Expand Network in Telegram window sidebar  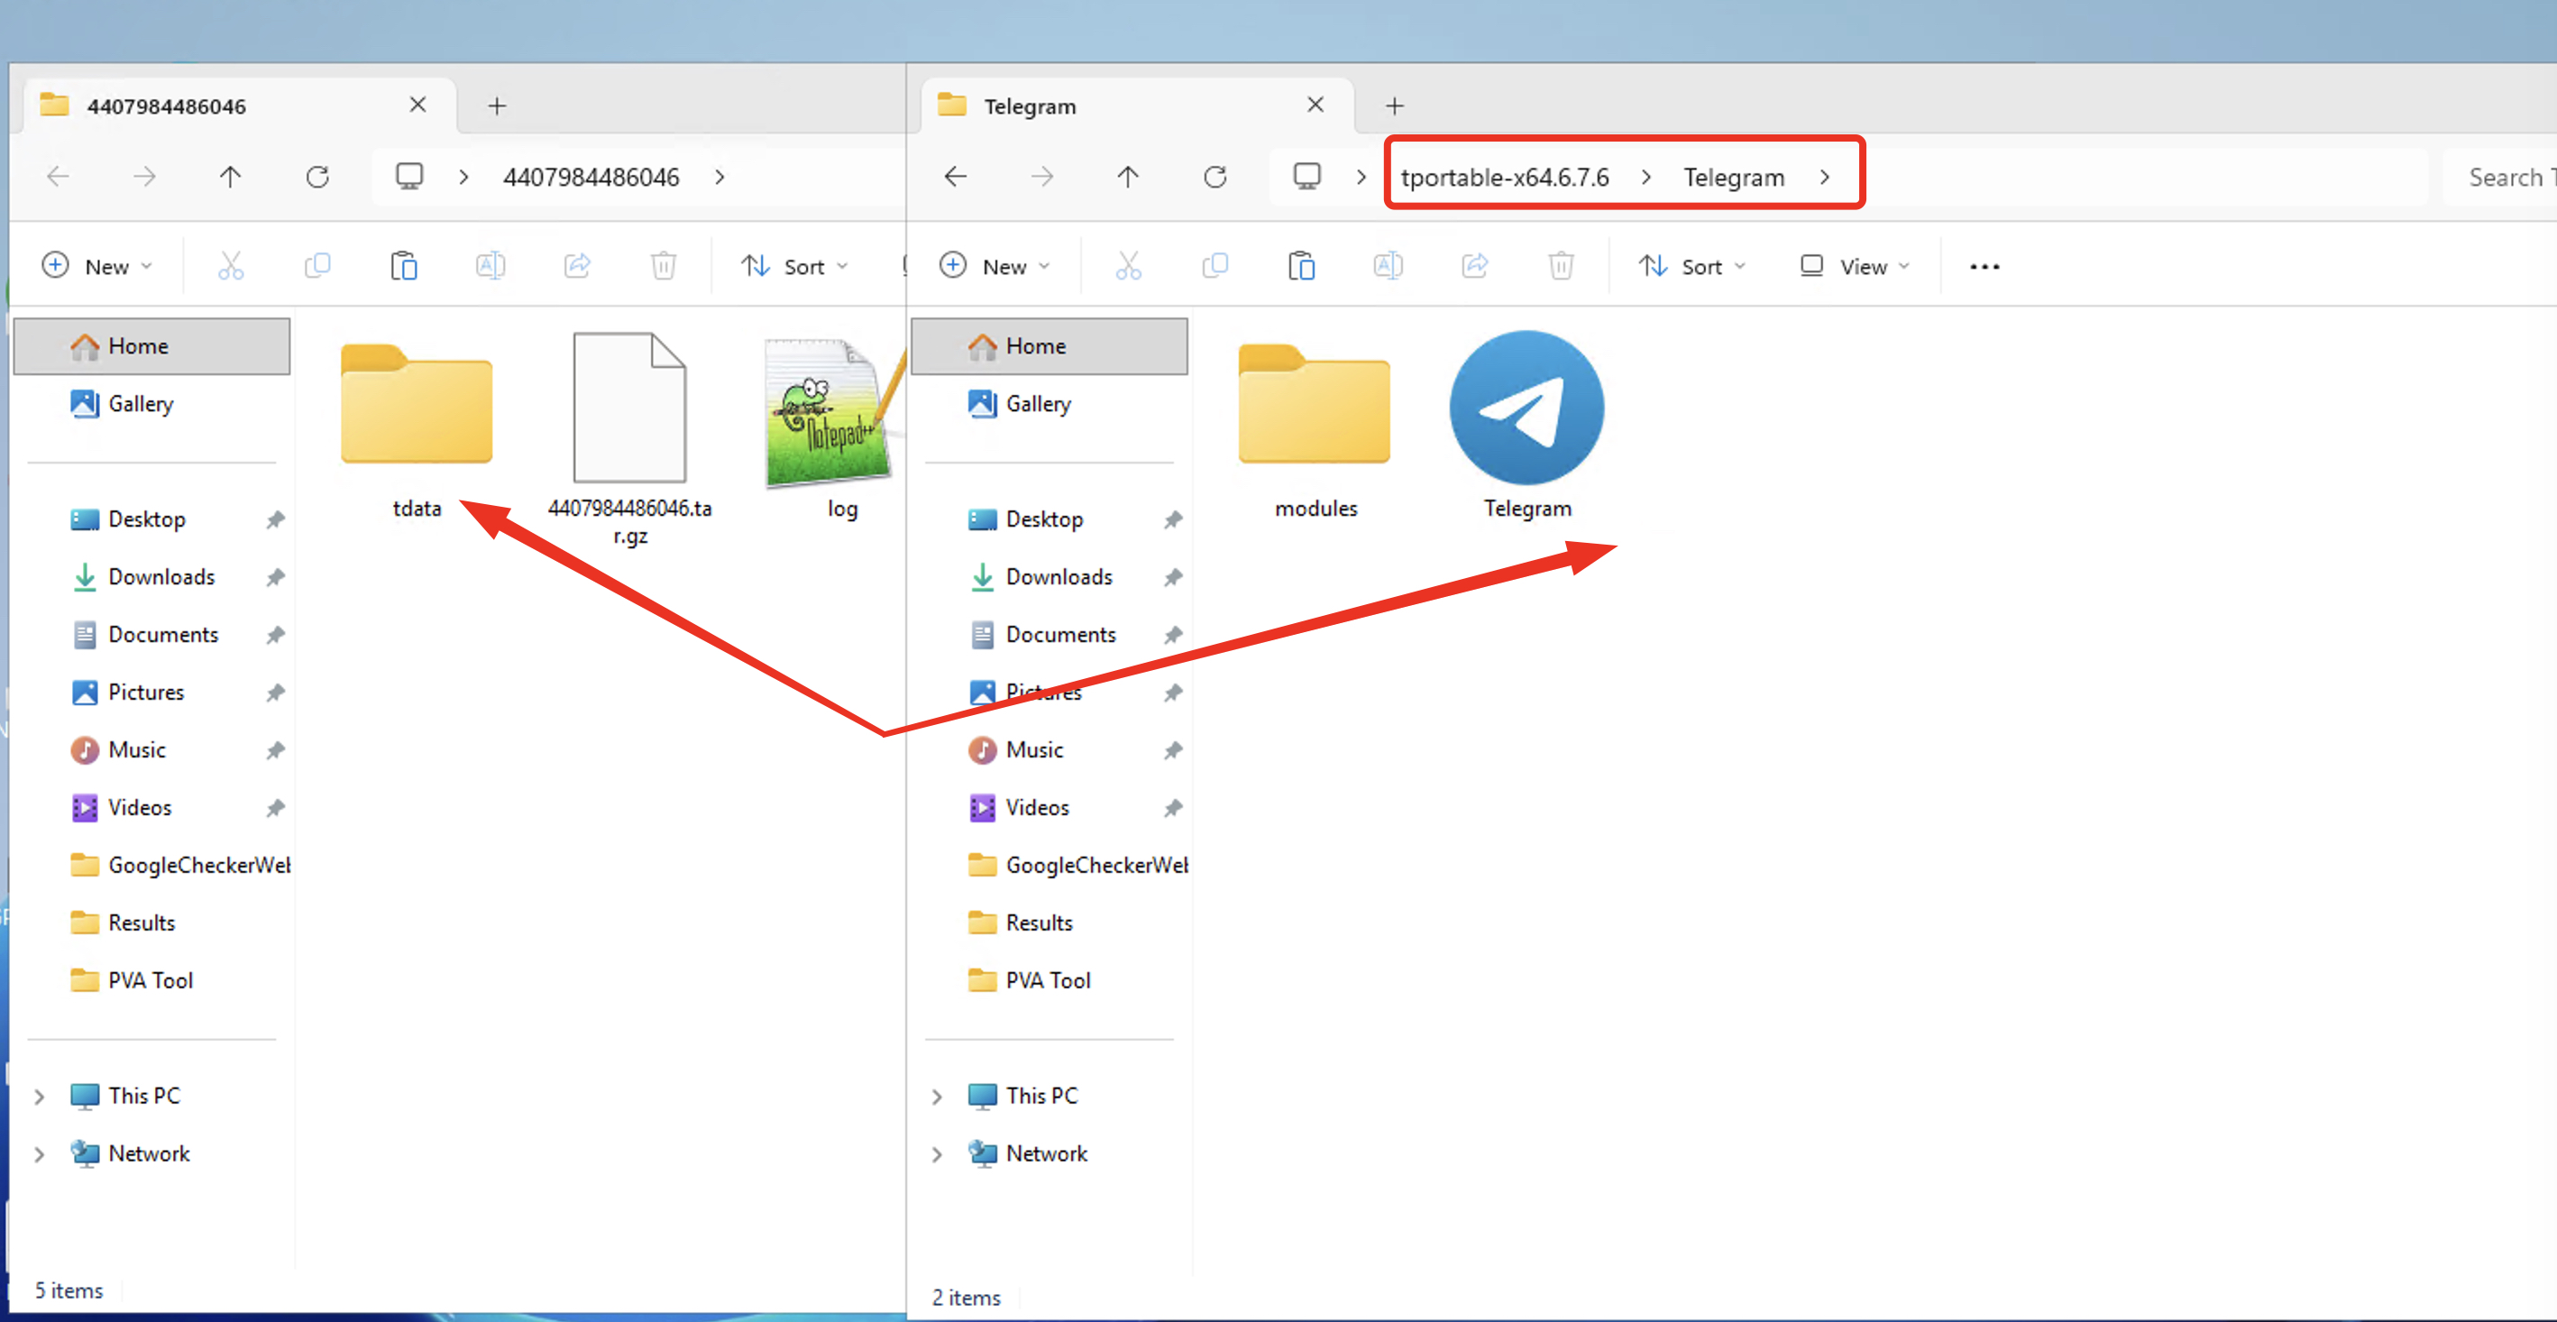pyautogui.click(x=936, y=1153)
